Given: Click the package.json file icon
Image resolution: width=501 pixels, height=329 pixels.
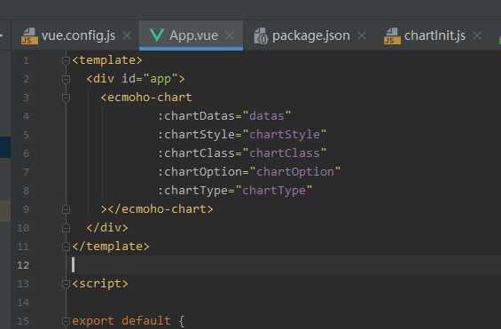Looking at the screenshot, I should pyautogui.click(x=261, y=35).
